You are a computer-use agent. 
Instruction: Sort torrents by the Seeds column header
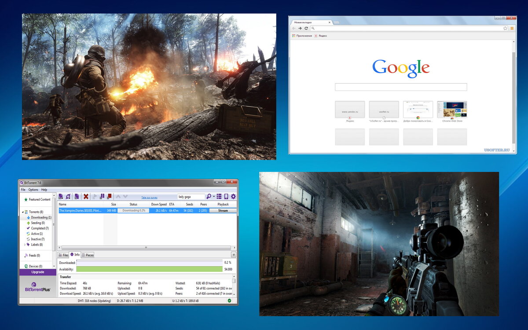pyautogui.click(x=190, y=205)
